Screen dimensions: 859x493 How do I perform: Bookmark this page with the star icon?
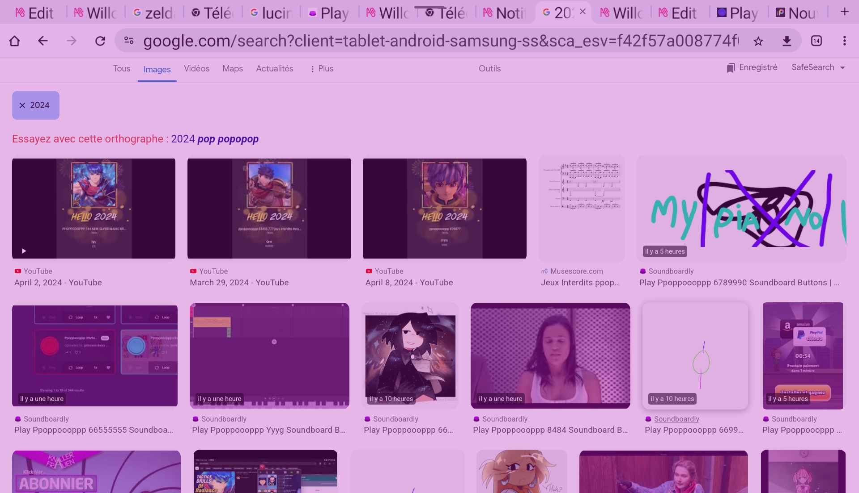(758, 41)
